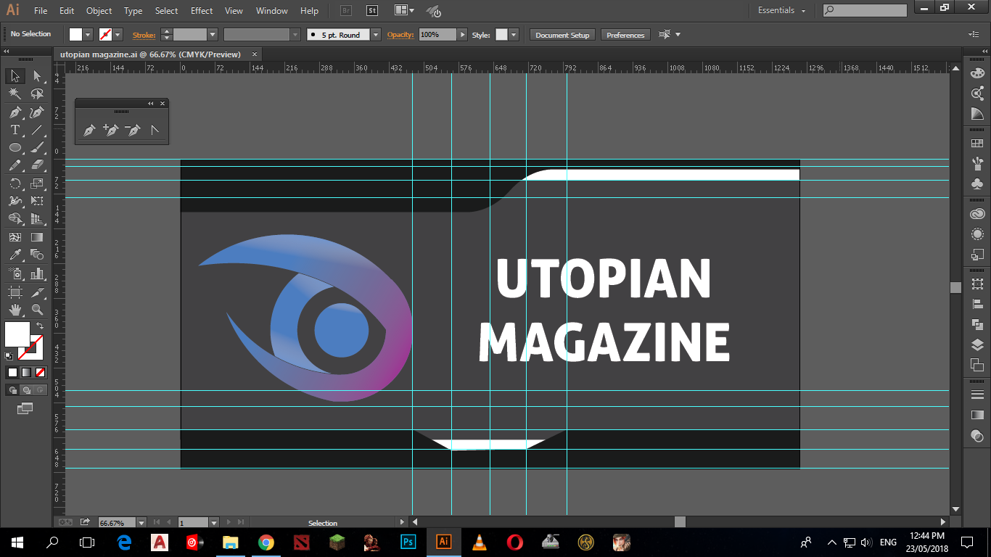Choose the Zoom tool in the toolbox

tap(37, 310)
